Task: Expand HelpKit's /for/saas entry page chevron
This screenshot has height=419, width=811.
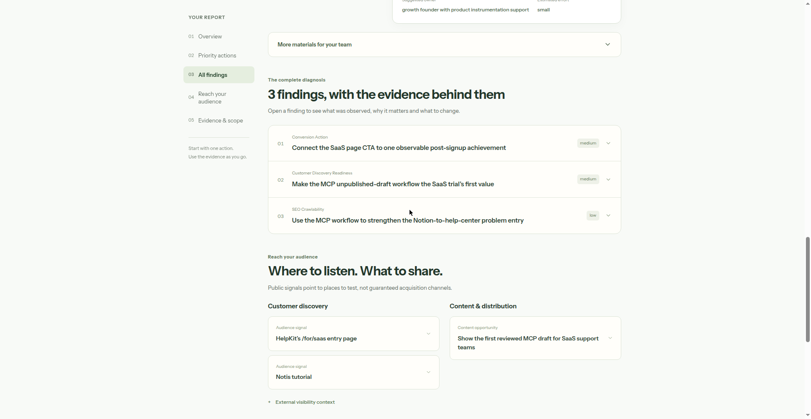Action: point(428,334)
